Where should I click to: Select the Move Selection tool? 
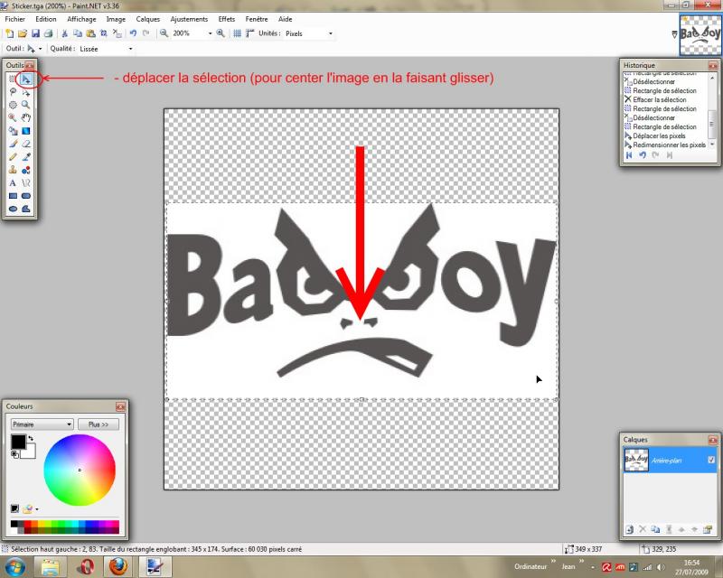point(26,92)
